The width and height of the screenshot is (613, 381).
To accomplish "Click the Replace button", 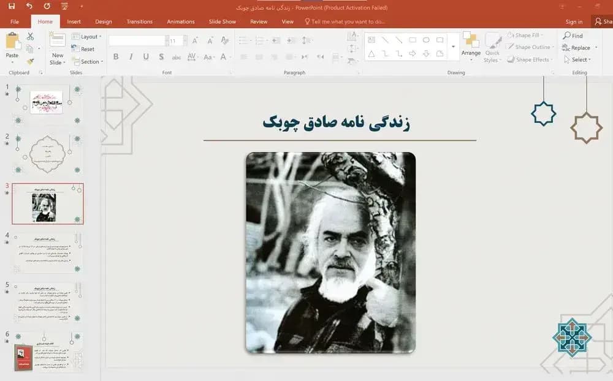I will click(x=577, y=48).
